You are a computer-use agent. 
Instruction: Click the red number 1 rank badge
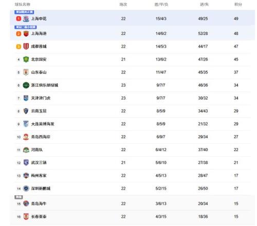tap(19, 18)
